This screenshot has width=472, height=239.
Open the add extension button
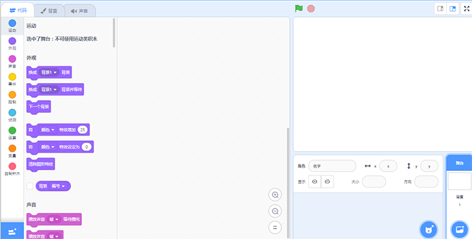coord(12,231)
